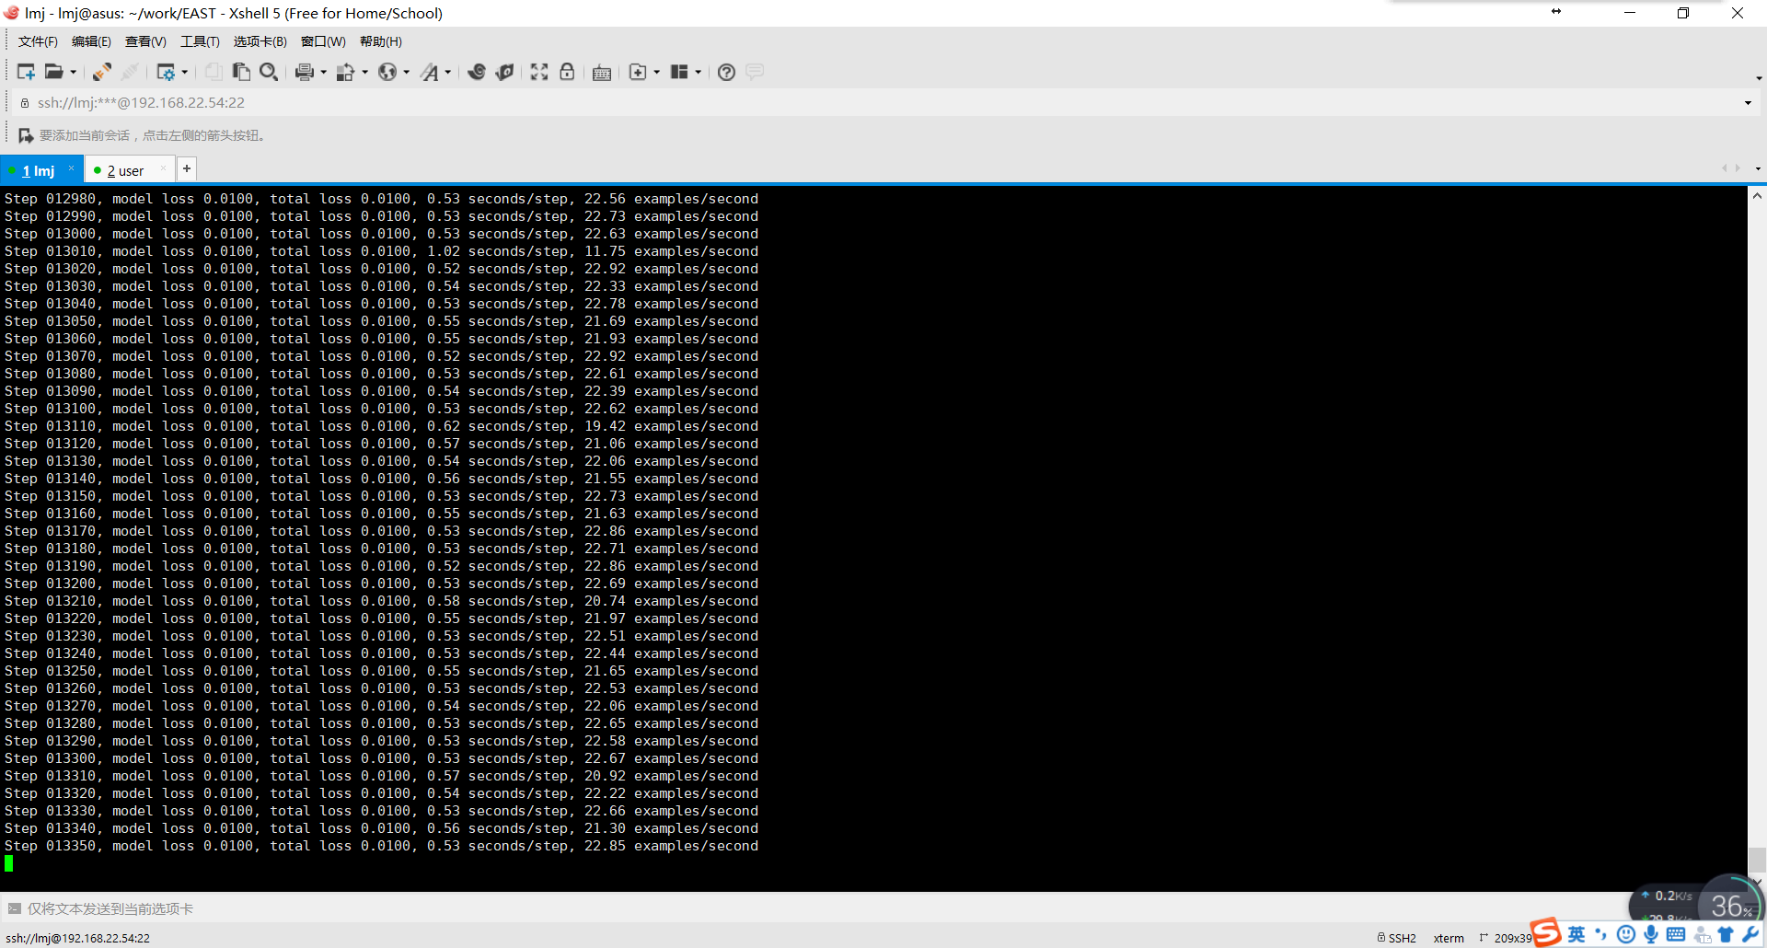This screenshot has height=948, width=1767.
Task: Paste clipboard contents into the terminal
Action: point(242,72)
